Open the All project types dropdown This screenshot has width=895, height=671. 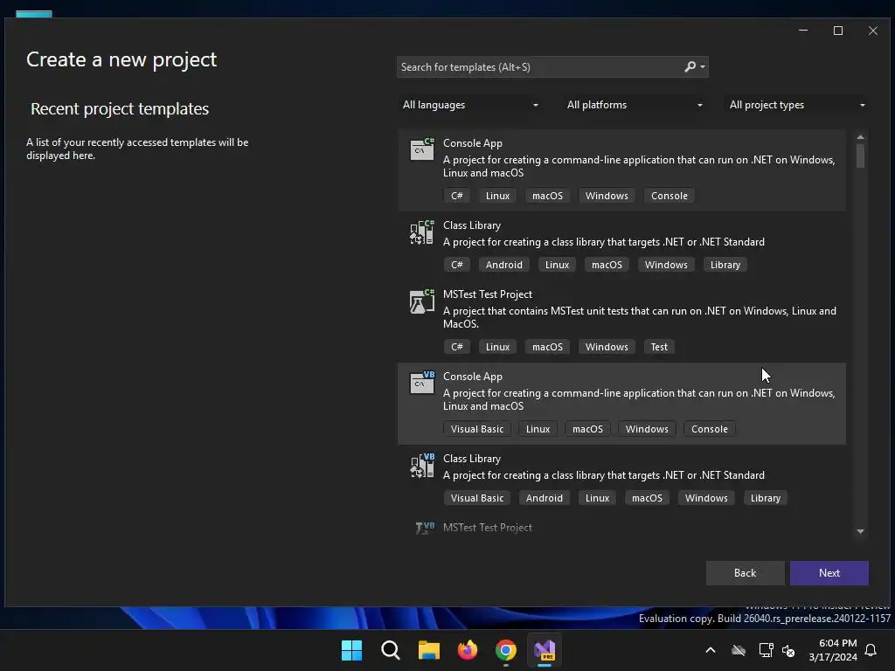tap(797, 105)
